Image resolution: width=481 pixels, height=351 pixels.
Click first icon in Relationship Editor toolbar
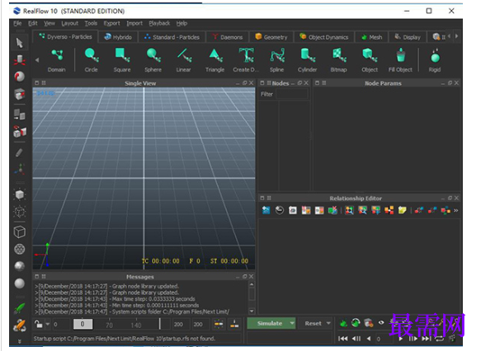[x=266, y=210]
